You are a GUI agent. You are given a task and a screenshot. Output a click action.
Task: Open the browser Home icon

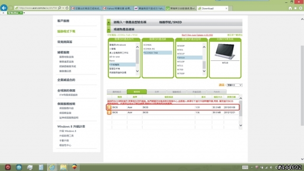[x=290, y=8]
